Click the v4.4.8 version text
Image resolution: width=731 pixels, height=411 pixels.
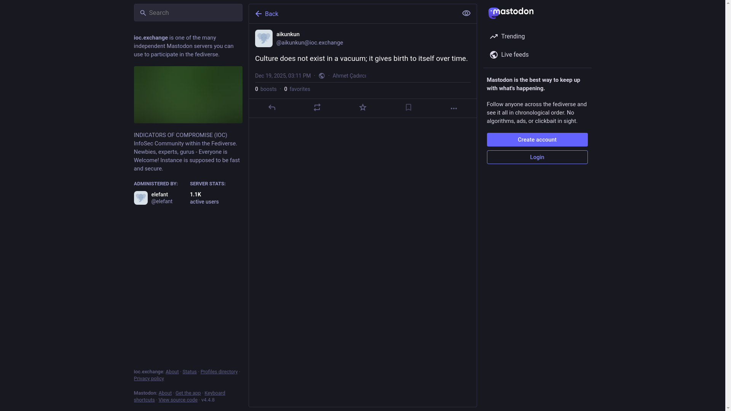click(208, 400)
